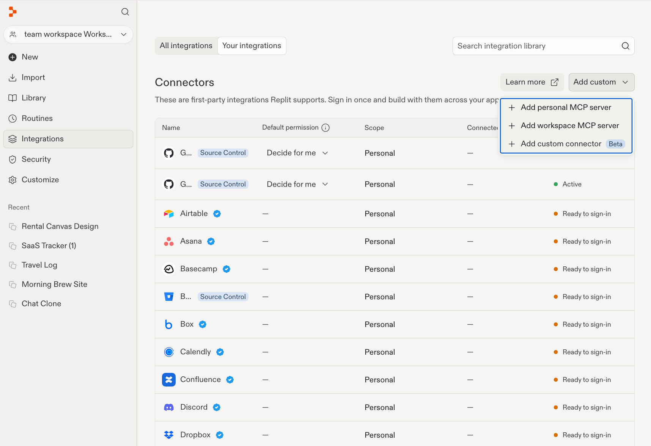Click the Airtable logo icon
This screenshot has height=446, width=651.
pyautogui.click(x=169, y=214)
